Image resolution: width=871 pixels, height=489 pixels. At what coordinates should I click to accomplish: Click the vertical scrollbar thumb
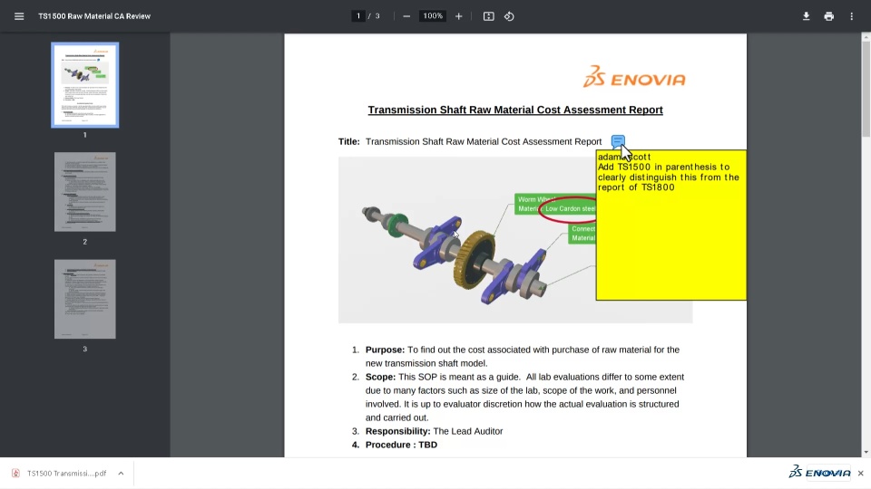tap(866, 89)
